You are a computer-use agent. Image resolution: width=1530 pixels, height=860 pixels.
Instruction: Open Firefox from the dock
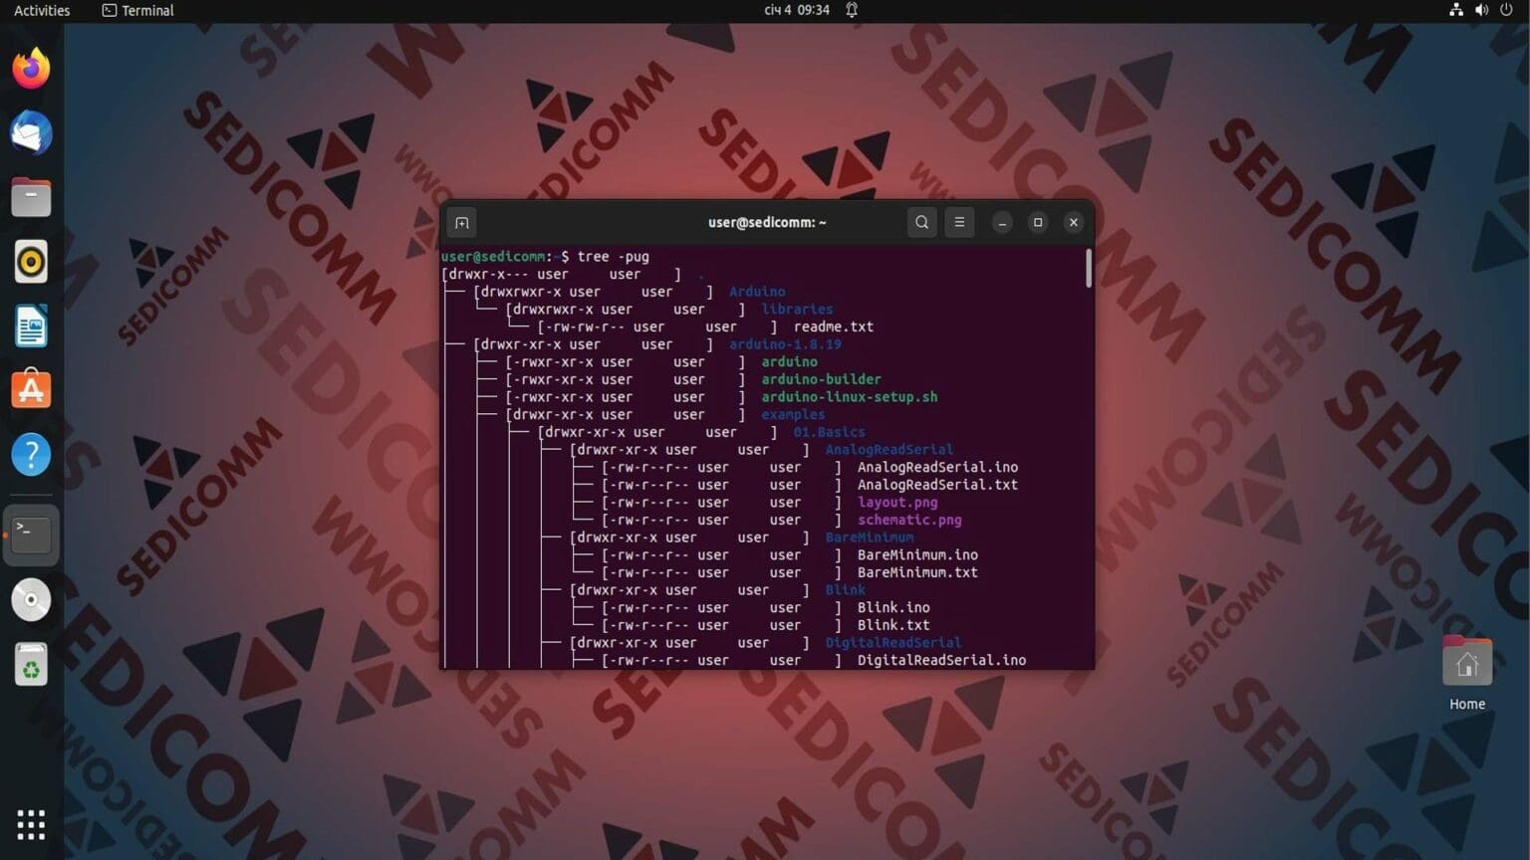(x=31, y=69)
